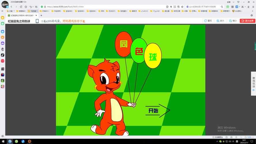Show hidden system tray icons chevron
This screenshot has height=144, width=256.
click(x=217, y=141)
